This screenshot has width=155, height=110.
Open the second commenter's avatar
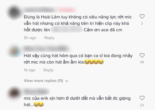pyautogui.click(x=14, y=51)
